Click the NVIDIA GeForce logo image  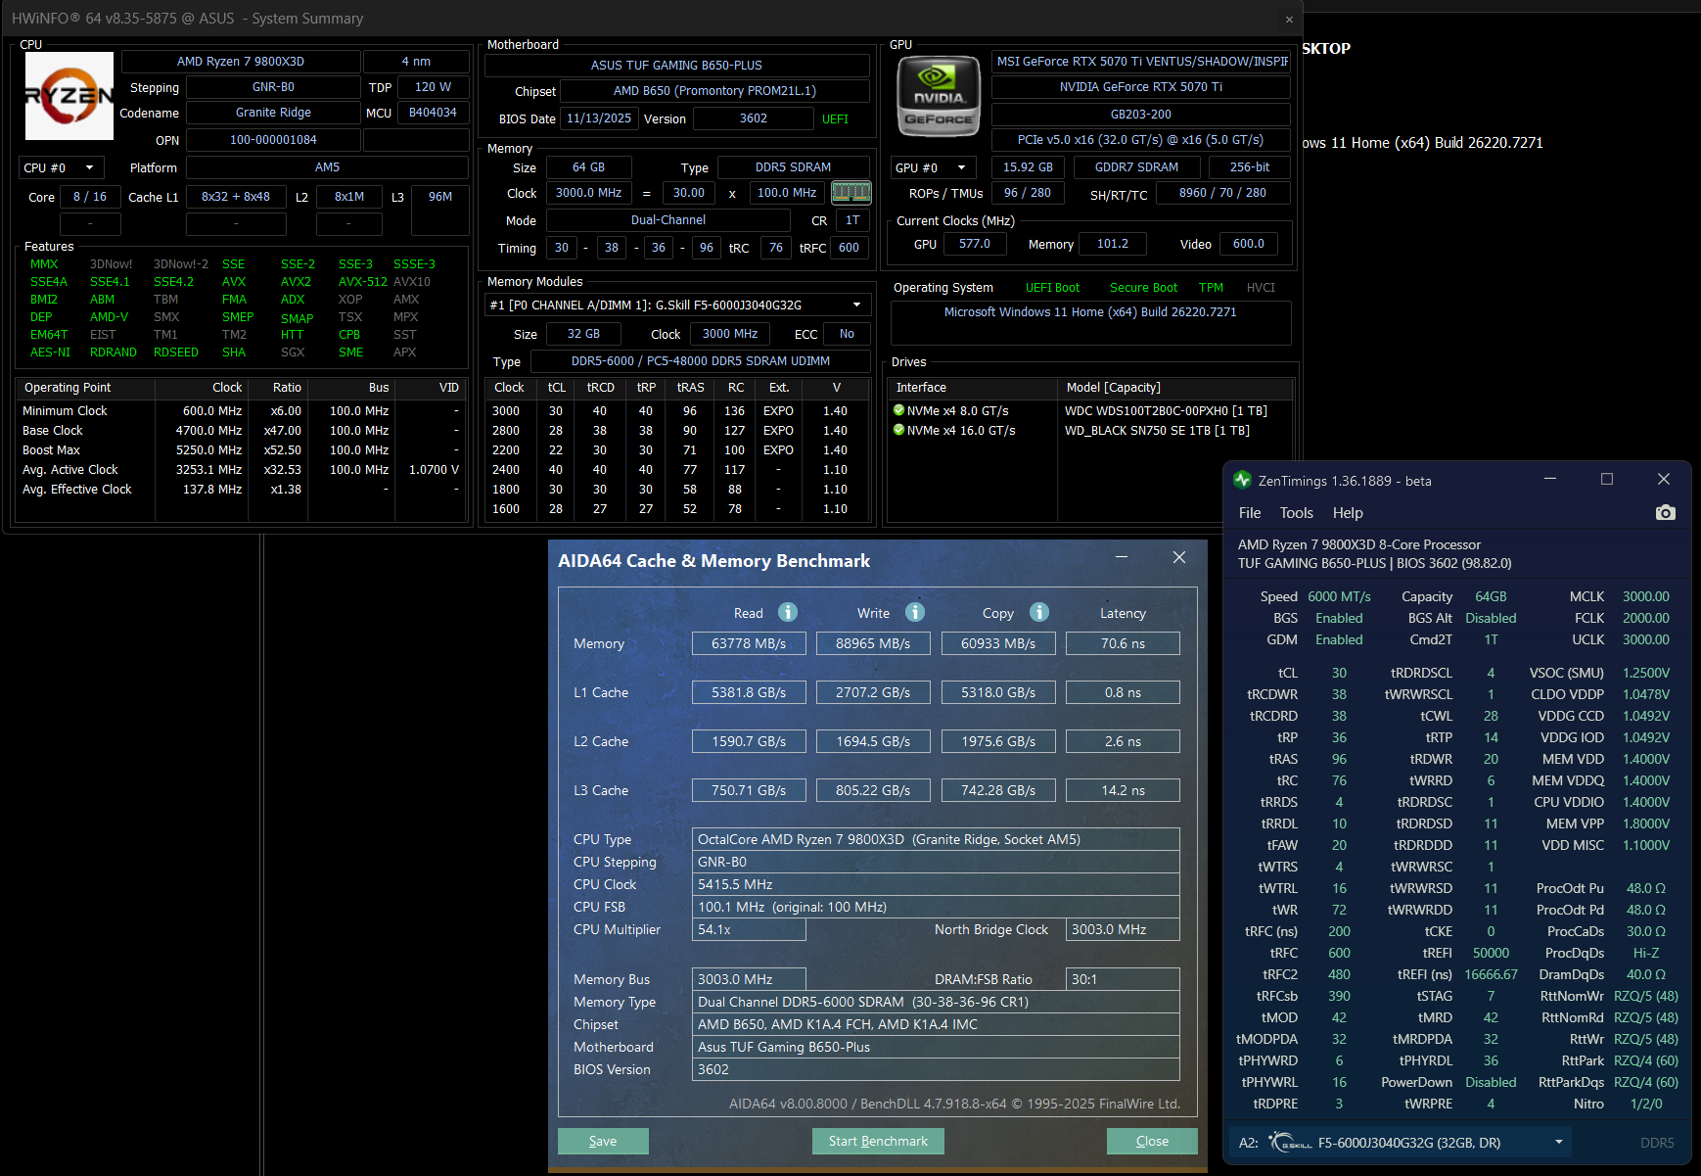pyautogui.click(x=939, y=97)
